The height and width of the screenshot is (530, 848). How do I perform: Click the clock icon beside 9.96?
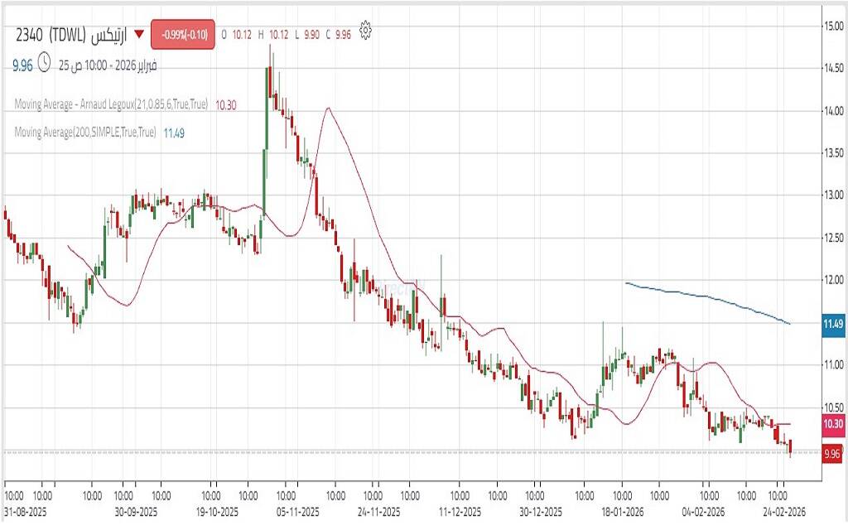44,63
